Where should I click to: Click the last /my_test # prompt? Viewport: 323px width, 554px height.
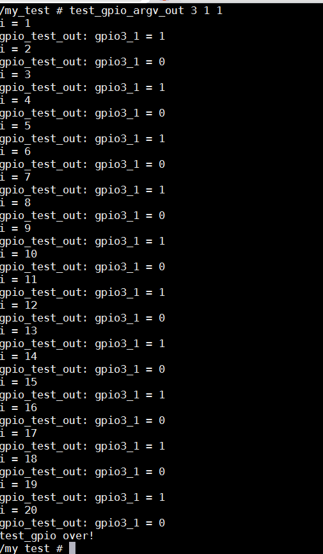click(31, 548)
